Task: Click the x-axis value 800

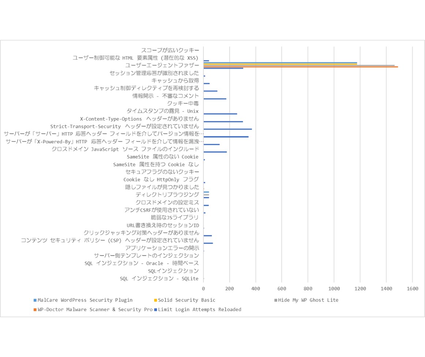Action: tap(308, 289)
